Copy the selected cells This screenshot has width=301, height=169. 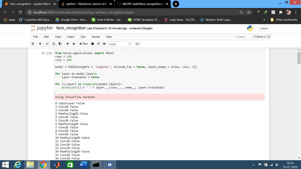point(53,44)
